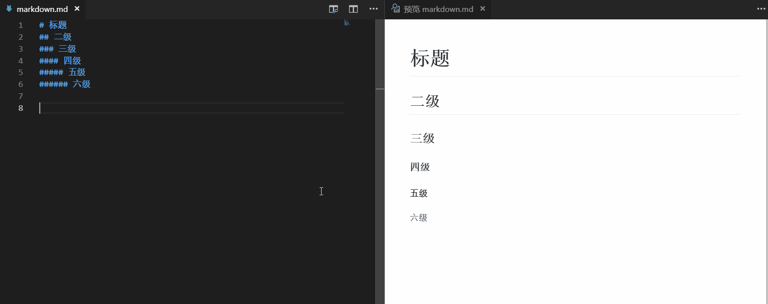
Task: Click the code line '##### 五级'
Action: tap(63, 73)
